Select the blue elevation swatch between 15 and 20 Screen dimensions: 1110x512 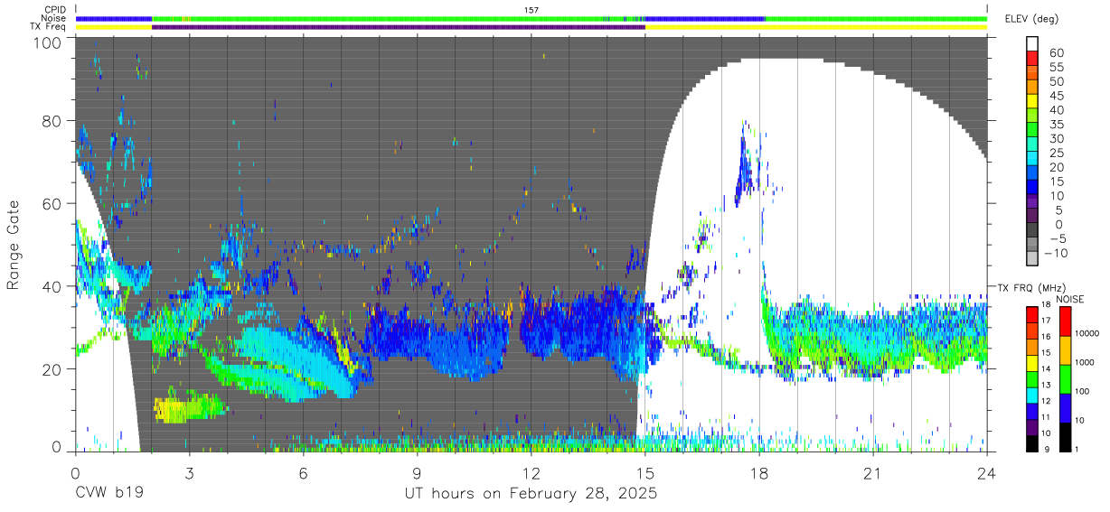[1032, 174]
